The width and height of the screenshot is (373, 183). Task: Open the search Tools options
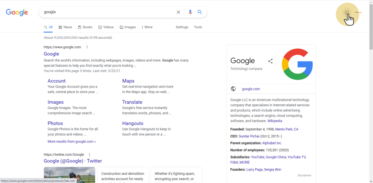point(198,27)
